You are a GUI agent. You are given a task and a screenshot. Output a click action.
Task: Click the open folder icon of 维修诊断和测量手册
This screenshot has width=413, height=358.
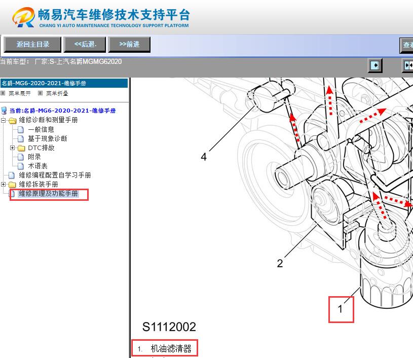coord(12,121)
